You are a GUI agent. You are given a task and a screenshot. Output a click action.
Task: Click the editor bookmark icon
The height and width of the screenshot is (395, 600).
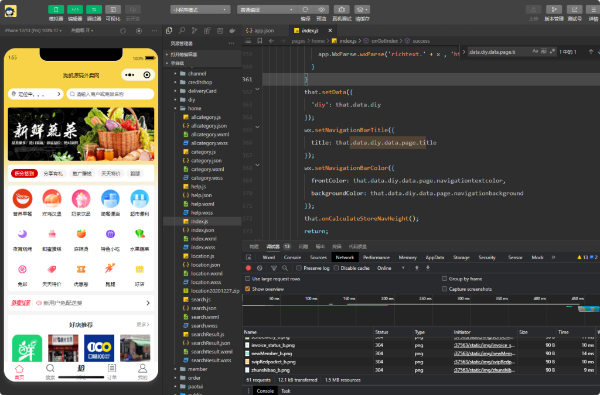[260, 41]
